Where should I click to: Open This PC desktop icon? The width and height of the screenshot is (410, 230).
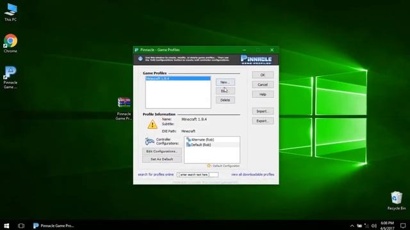click(10, 12)
